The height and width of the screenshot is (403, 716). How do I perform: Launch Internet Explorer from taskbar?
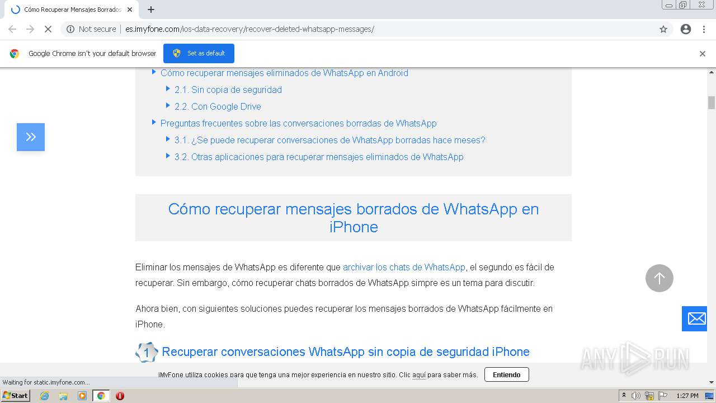coord(44,396)
